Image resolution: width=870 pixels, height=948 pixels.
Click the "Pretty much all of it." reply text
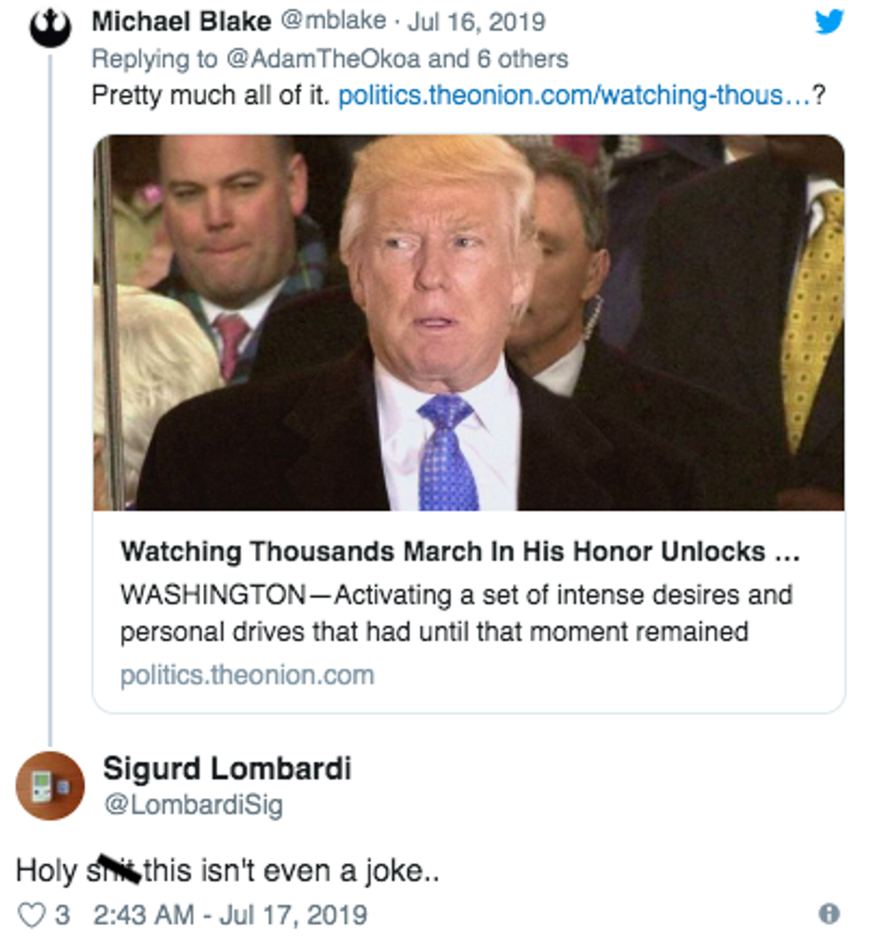pos(210,95)
